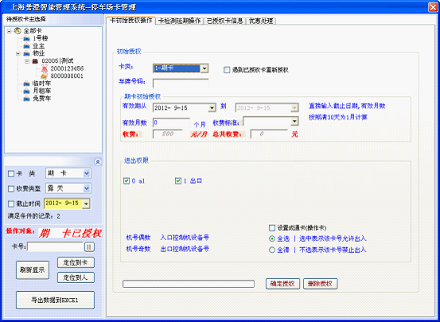This screenshot has width=440, height=322.
Task: Switch to the 已授权卡信息 tab
Action: coord(224,21)
